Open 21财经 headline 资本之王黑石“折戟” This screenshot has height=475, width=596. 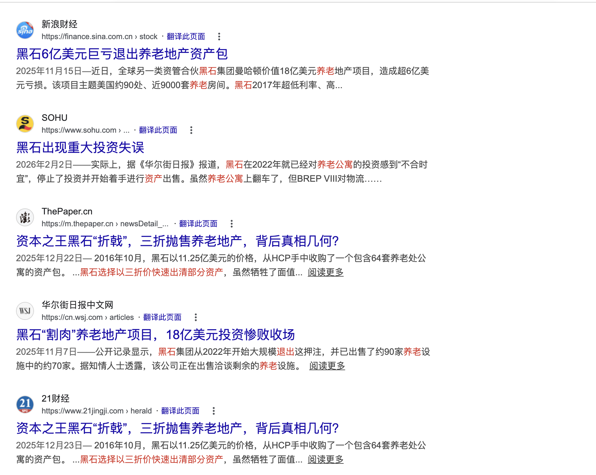178,428
